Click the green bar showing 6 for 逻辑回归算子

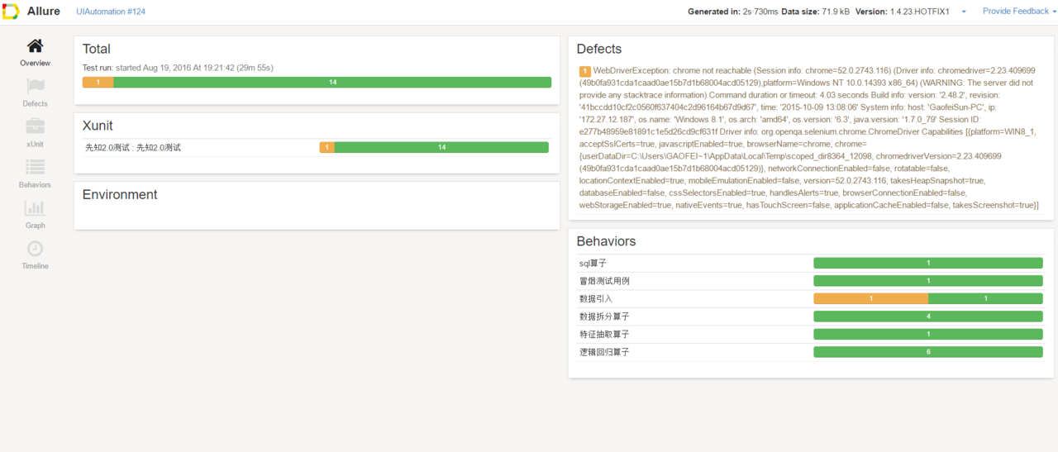click(x=928, y=352)
